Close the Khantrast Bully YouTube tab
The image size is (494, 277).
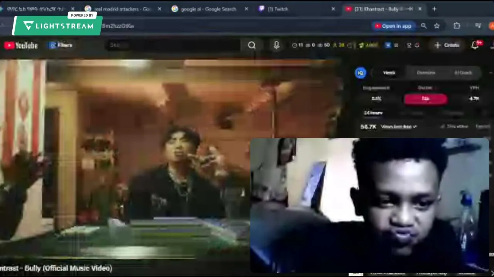point(420,9)
